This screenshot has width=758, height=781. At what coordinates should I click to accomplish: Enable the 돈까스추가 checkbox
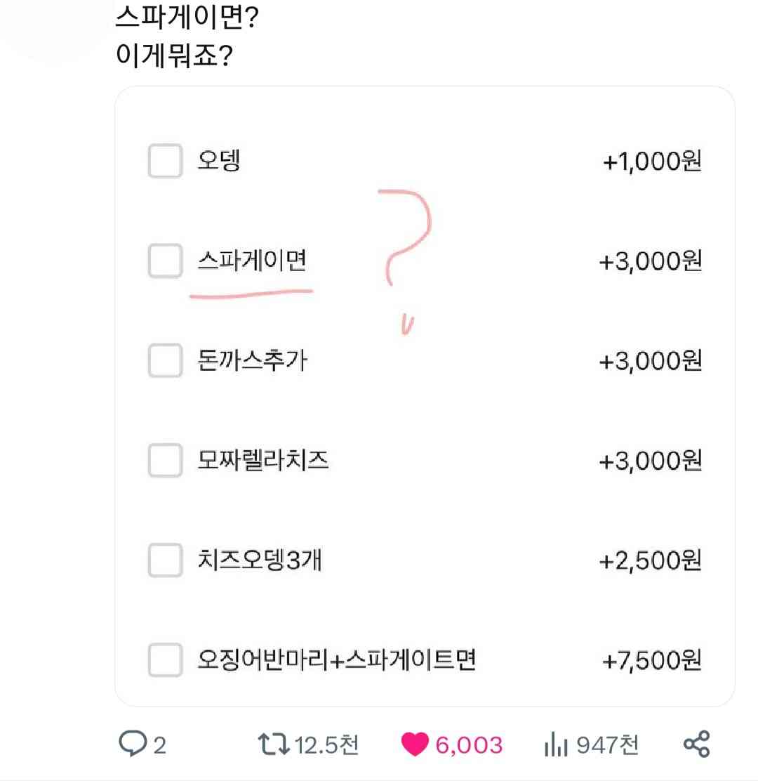(x=165, y=360)
